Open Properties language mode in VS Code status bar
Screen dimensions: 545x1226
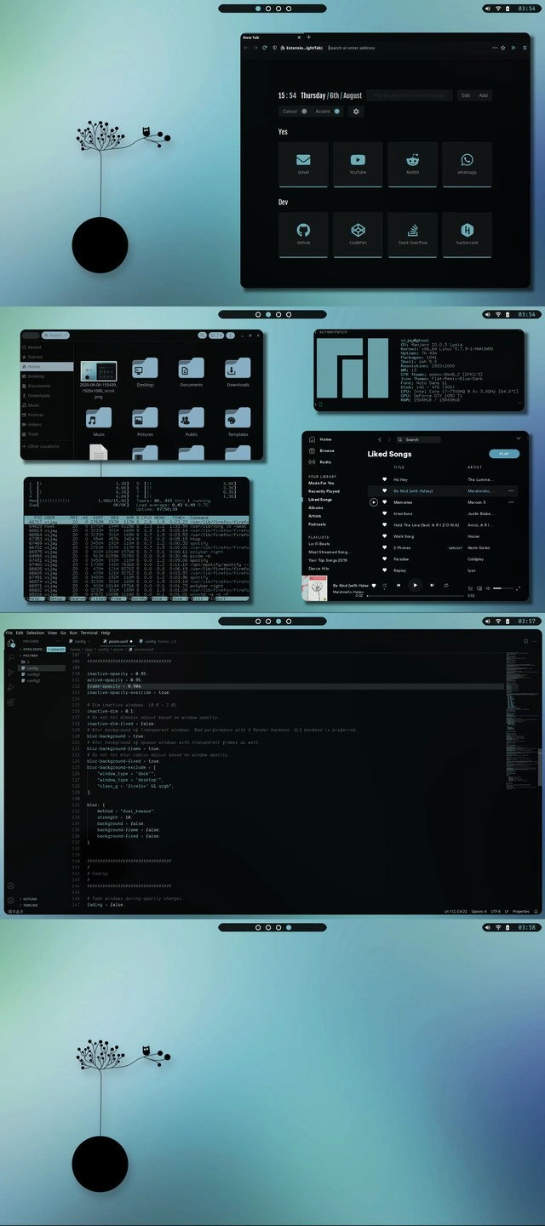pos(521,911)
